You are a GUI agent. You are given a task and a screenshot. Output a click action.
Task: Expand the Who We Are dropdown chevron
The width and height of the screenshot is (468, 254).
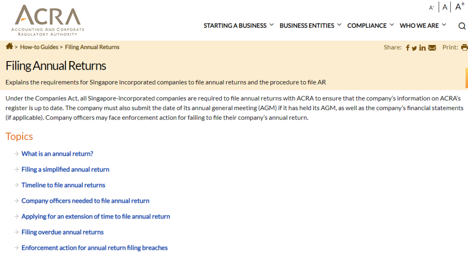pyautogui.click(x=444, y=25)
